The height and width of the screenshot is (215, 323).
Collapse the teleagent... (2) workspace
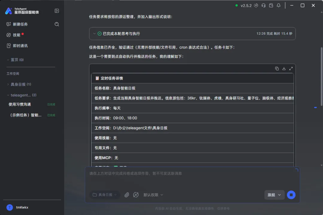point(22,95)
